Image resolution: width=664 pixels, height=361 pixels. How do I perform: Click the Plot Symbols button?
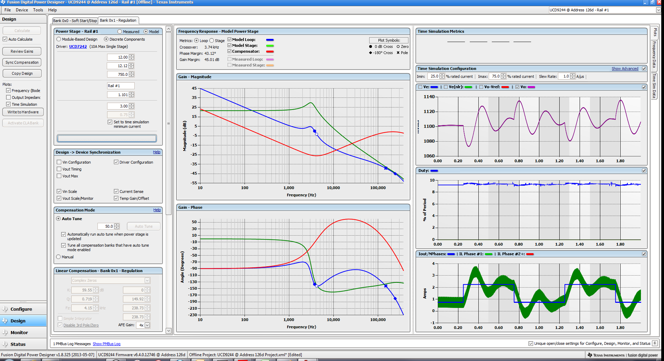(389, 40)
